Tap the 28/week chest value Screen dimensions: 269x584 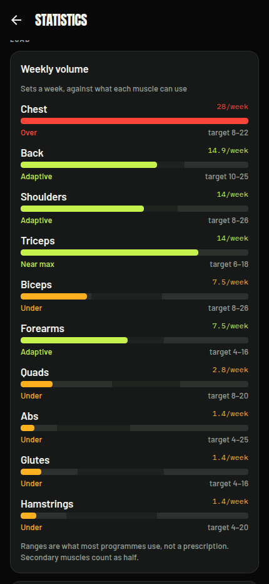coord(233,107)
